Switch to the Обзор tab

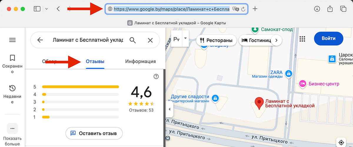click(49, 61)
